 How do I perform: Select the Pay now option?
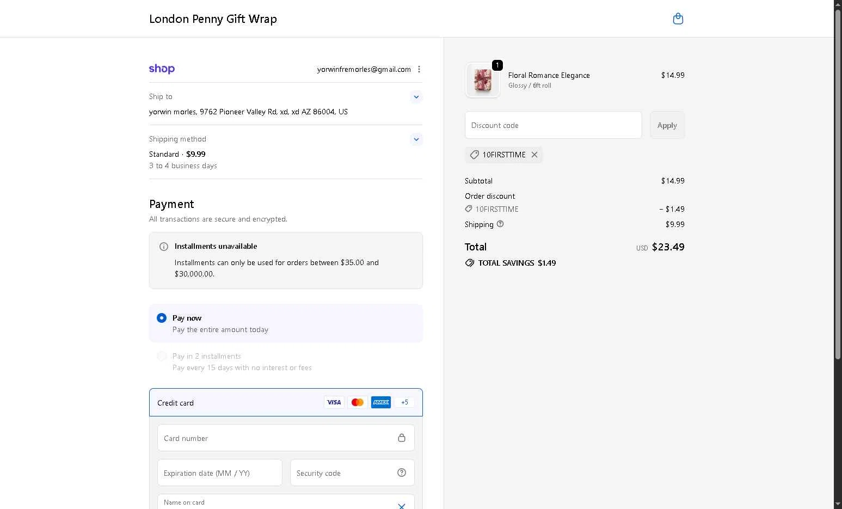pyautogui.click(x=162, y=318)
